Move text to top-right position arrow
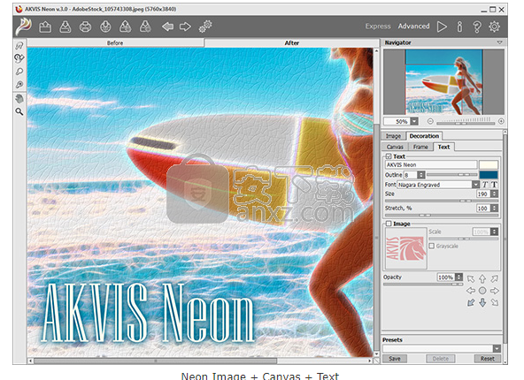 (x=494, y=278)
